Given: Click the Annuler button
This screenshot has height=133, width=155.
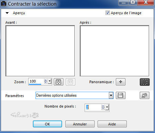Looking at the screenshot, I should (80, 124).
